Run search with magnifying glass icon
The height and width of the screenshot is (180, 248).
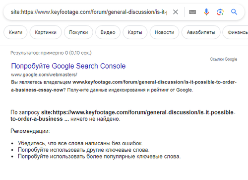[x=234, y=12]
